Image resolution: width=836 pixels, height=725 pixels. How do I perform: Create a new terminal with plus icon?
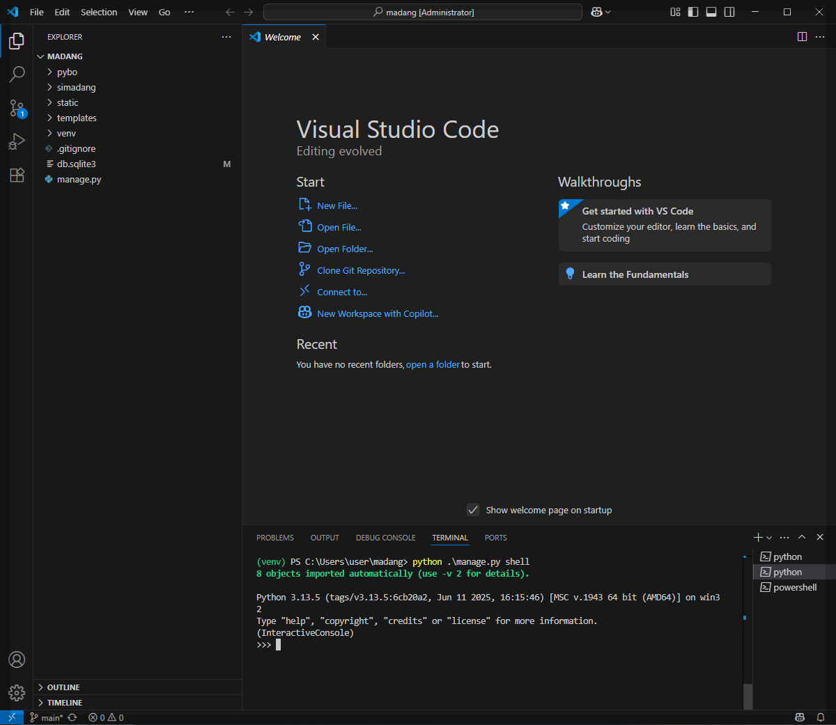click(758, 537)
